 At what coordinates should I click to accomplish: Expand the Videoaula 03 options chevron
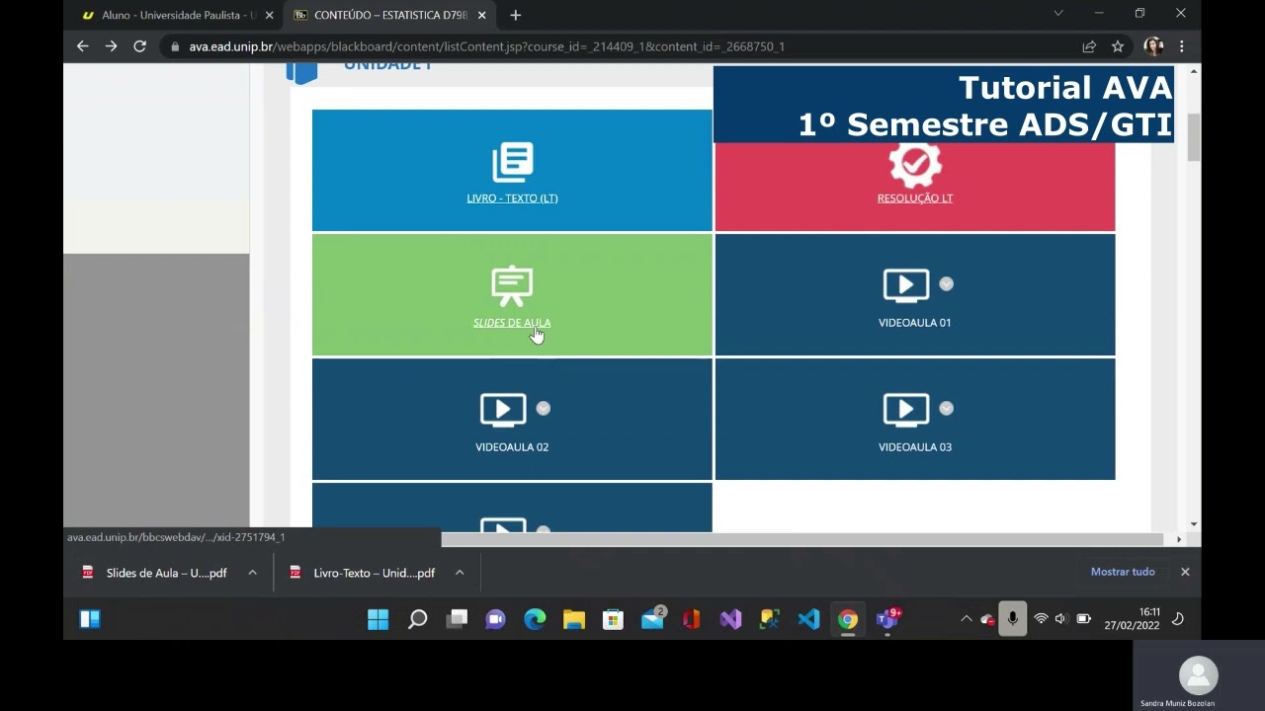(946, 408)
